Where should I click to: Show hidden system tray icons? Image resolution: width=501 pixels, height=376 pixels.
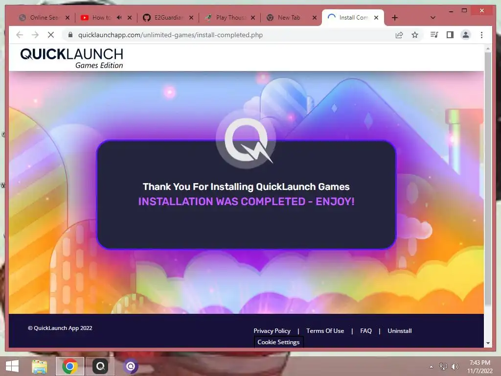(x=432, y=367)
